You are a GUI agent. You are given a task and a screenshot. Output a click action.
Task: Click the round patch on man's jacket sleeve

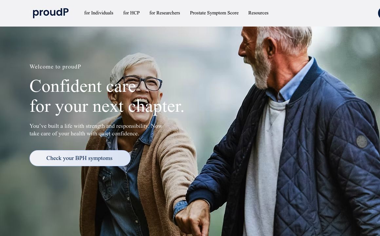click(362, 142)
